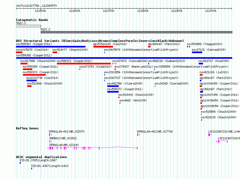Click dgv10007n54 (Cooper2011) label
This screenshot has width=240, height=179.
pos(219,95)
